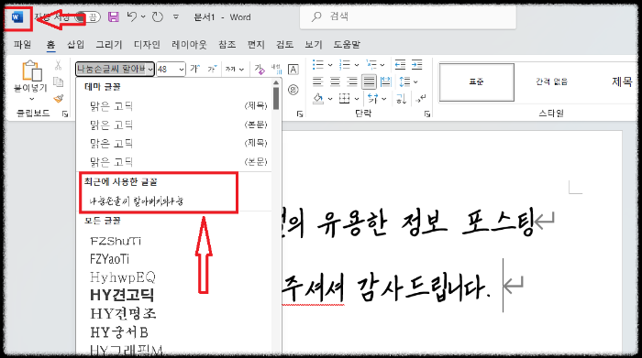This screenshot has height=358, width=642.
Task: Open the 클립보드 dialog launcher
Action: (65, 114)
